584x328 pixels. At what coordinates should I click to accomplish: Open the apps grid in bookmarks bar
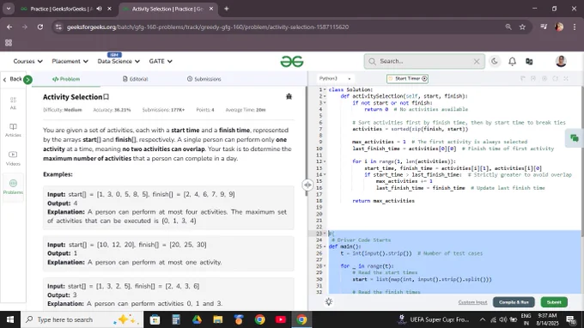click(9, 43)
